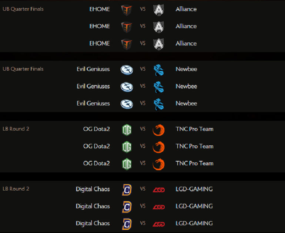Click LB Round 2 label for Digital Chaos
This screenshot has height=233, width=285.
[16, 189]
